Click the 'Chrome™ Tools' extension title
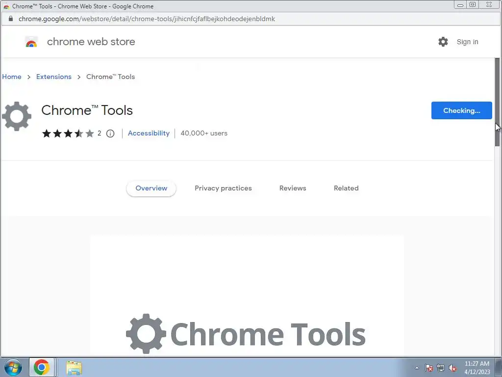This screenshot has height=377, width=502. pos(87,110)
